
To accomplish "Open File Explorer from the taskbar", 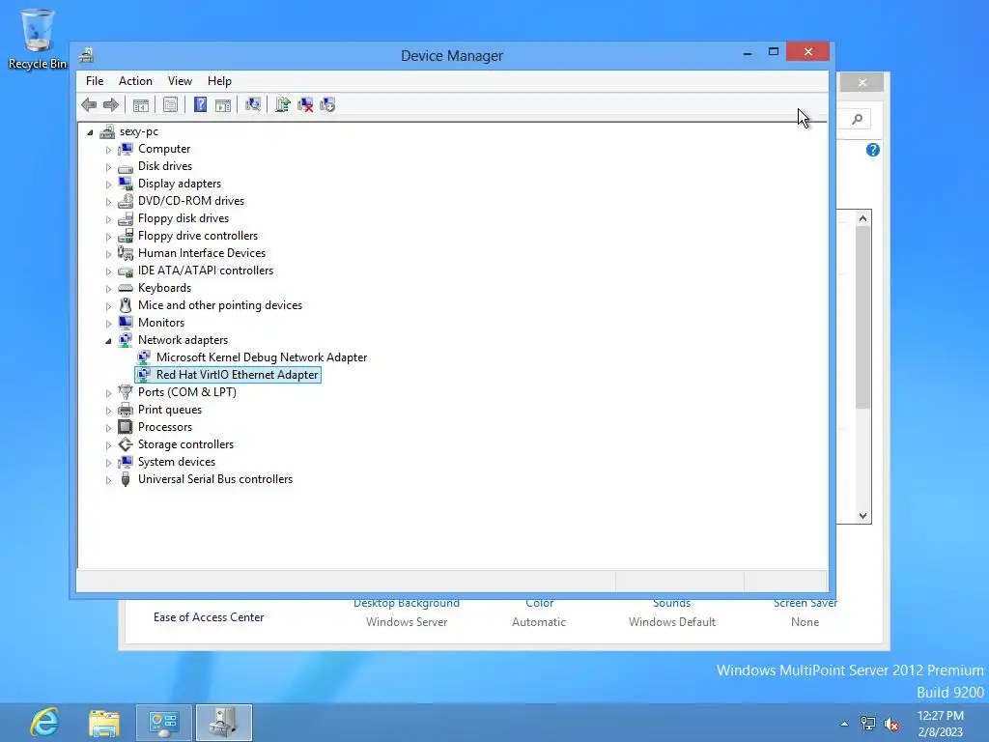I will click(104, 723).
